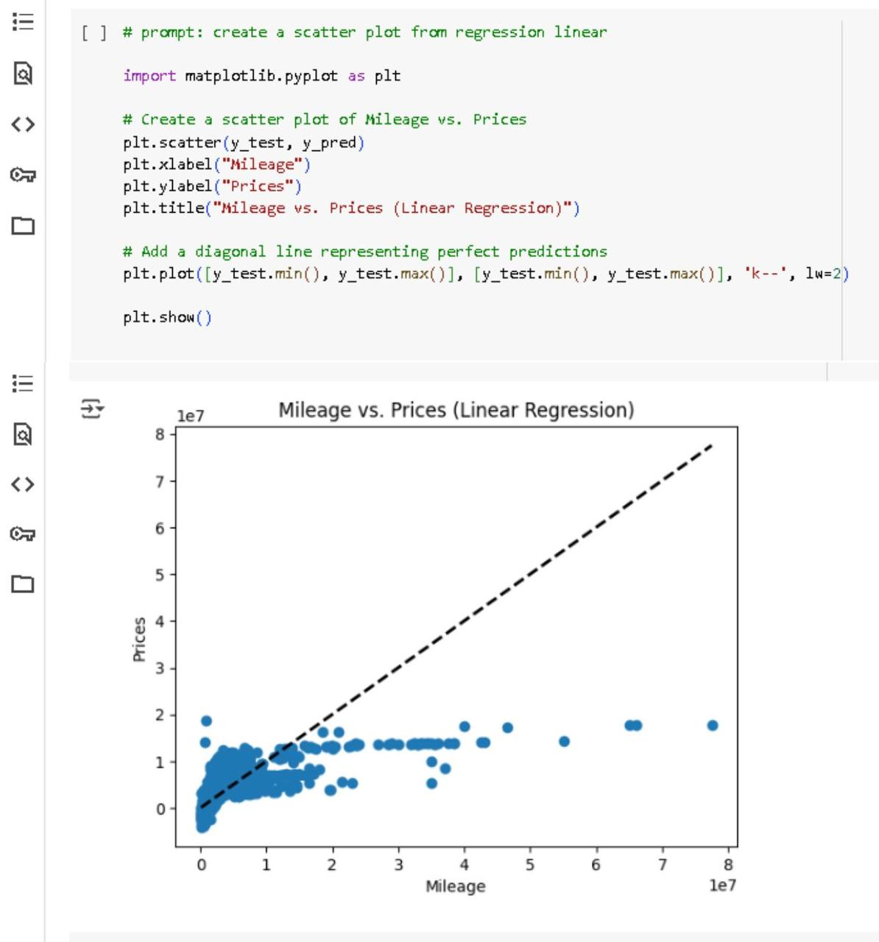The width and height of the screenshot is (879, 942).
Task: Click Files folder icon beside the plot output
Action: [x=23, y=584]
